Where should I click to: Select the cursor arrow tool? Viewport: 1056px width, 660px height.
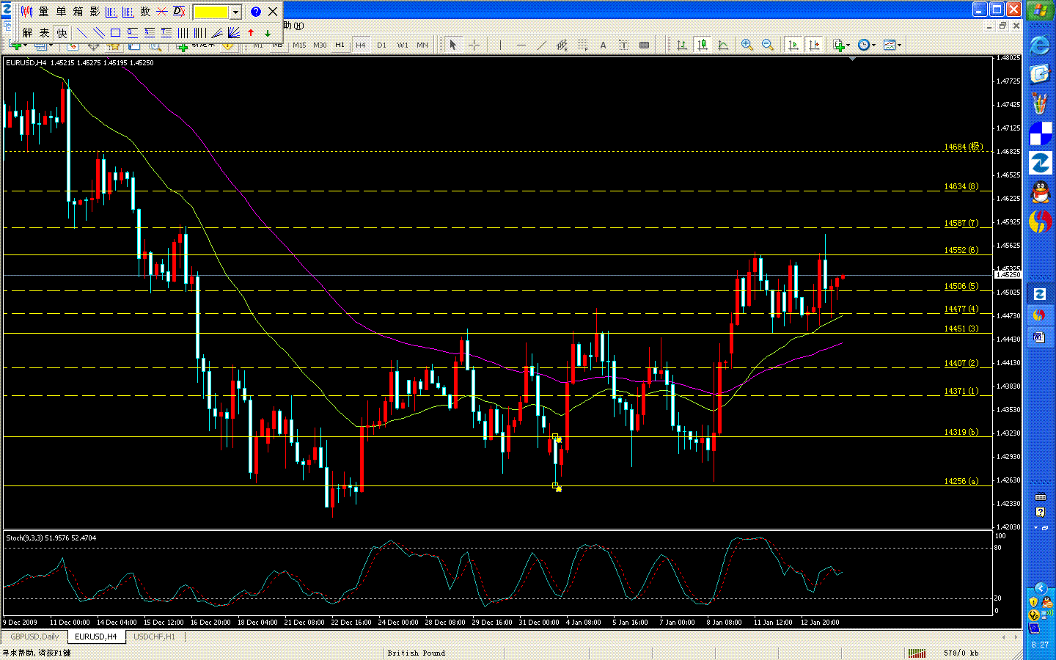pyautogui.click(x=453, y=45)
